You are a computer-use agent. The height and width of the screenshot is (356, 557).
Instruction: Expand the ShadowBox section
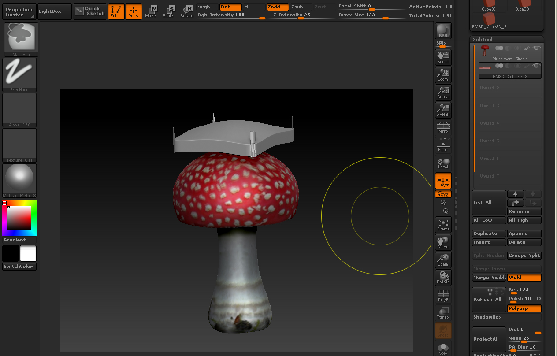click(x=507, y=317)
